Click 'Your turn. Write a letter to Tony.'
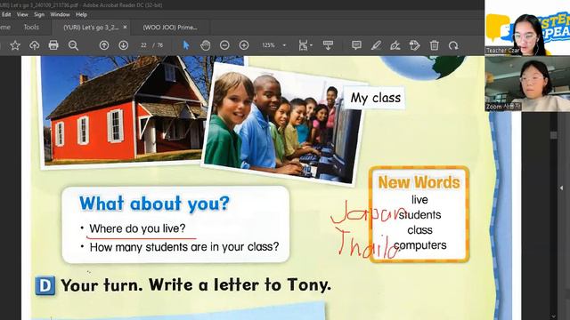 pyautogui.click(x=196, y=284)
